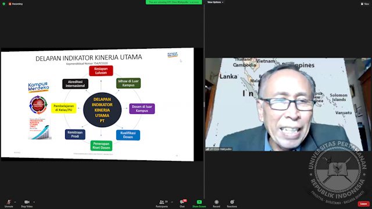Click the green screen-sharing notification banner
Screen dimensions: 372x209
pos(174,2)
